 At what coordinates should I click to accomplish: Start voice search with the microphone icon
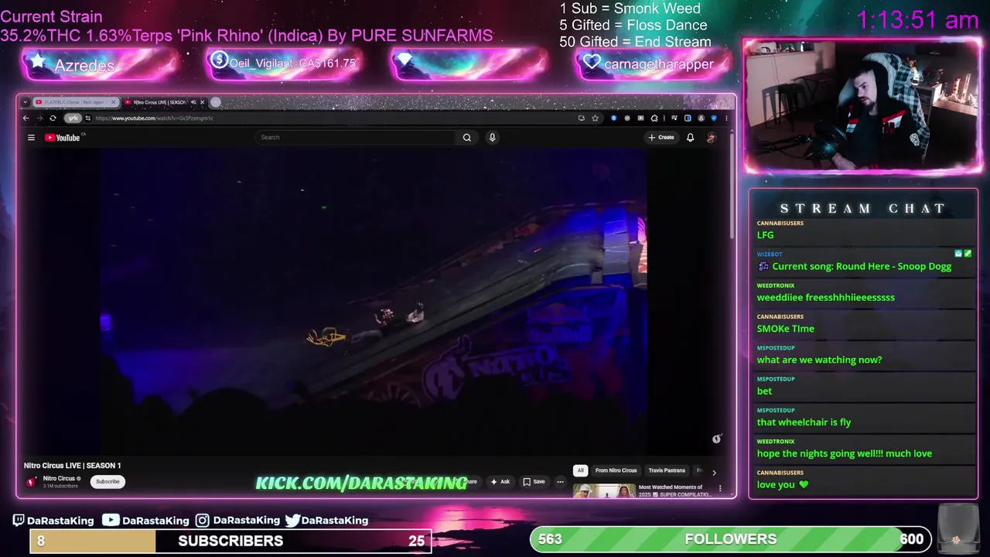coord(492,138)
